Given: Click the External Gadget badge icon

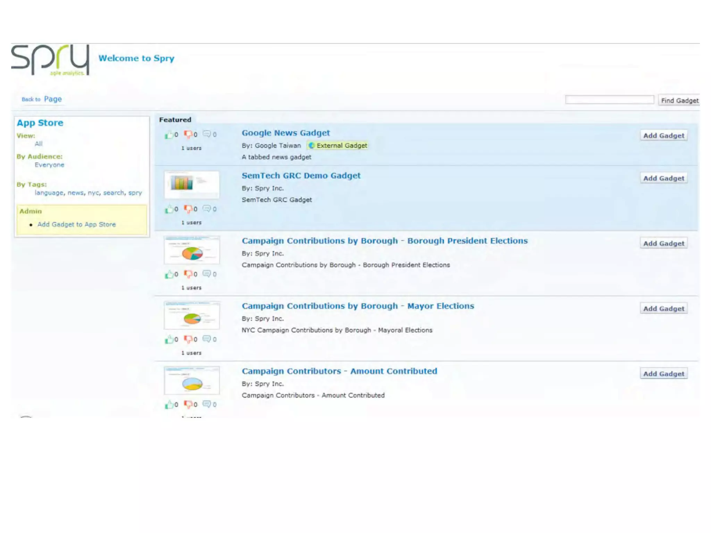Looking at the screenshot, I should (311, 146).
